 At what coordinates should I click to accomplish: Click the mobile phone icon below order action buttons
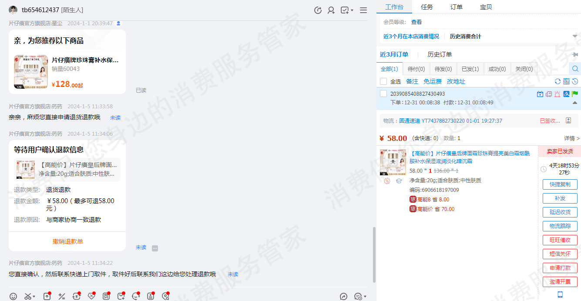click(x=560, y=294)
